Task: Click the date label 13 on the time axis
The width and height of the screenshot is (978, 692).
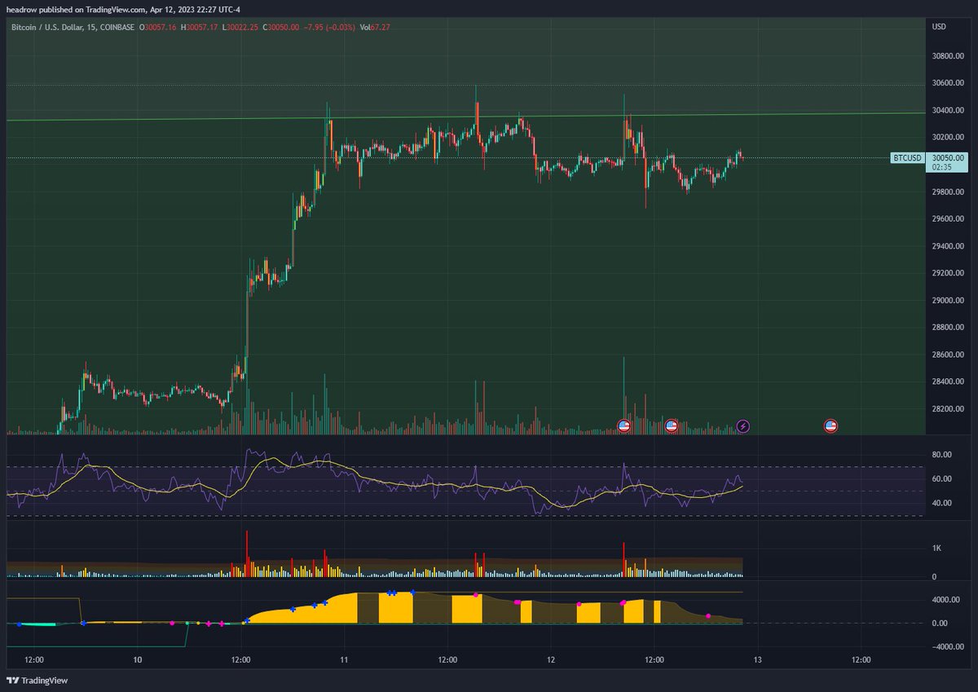Action: (x=758, y=660)
